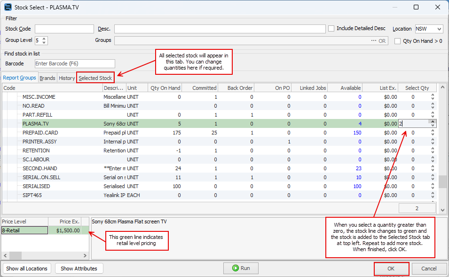This screenshot has width=449, height=277.
Task: Adjust the Select Qty spinner for SERIALISED
Action: coord(433,186)
